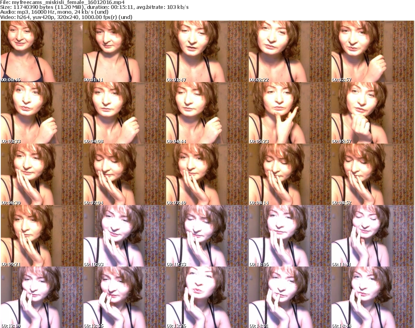Select the thumbnail stamped 00:03:33
This screenshot has width=415, height=328.
click(42, 113)
